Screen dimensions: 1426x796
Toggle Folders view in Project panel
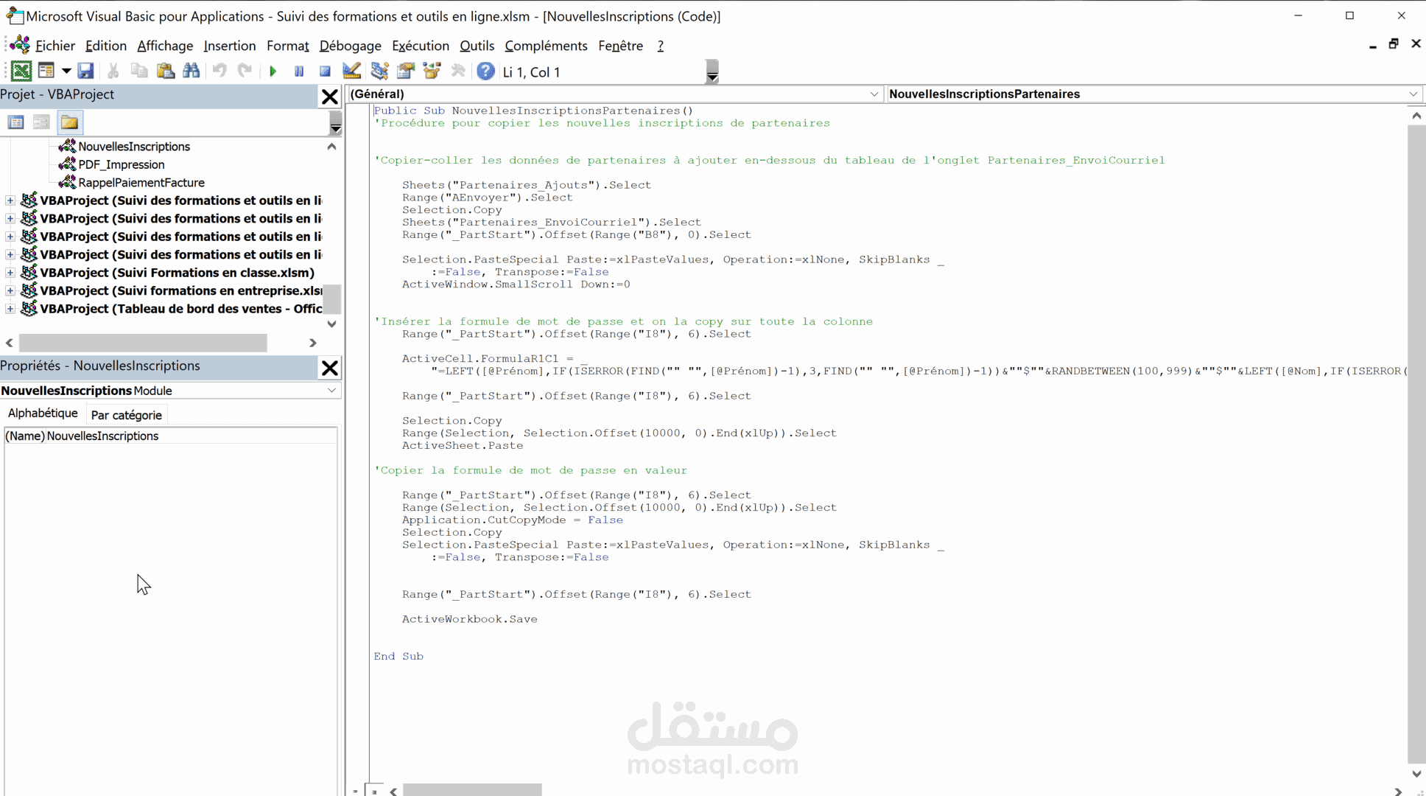click(69, 122)
